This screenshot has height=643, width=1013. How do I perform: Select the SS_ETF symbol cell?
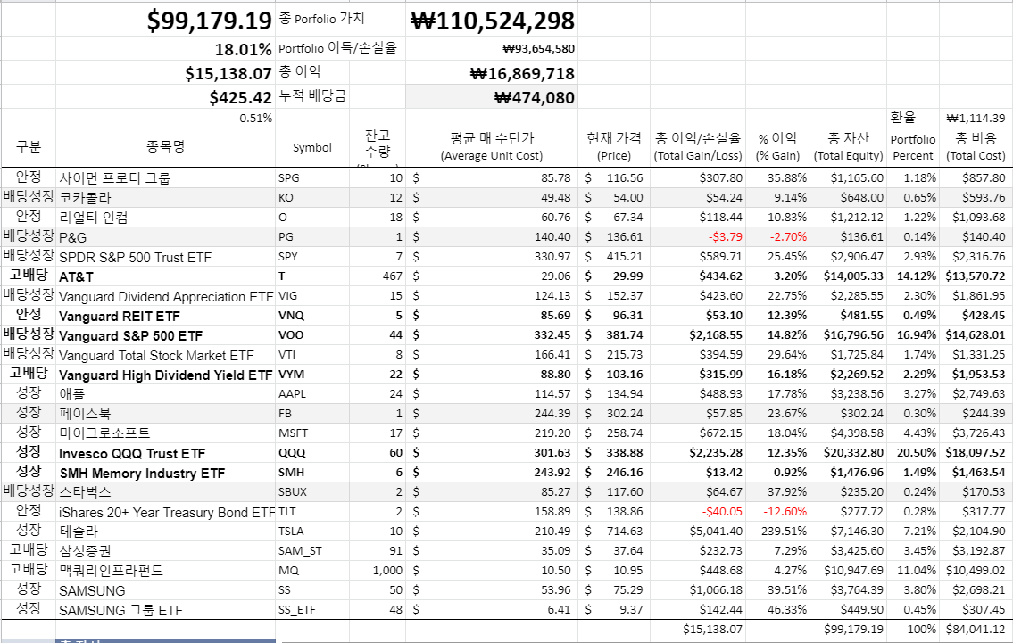coord(312,609)
